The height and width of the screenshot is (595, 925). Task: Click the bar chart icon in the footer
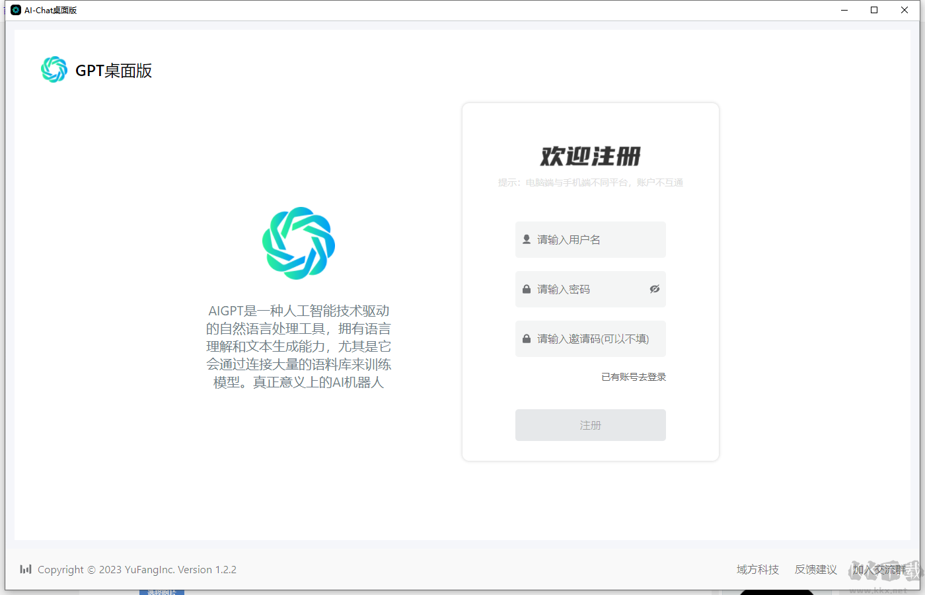point(25,569)
